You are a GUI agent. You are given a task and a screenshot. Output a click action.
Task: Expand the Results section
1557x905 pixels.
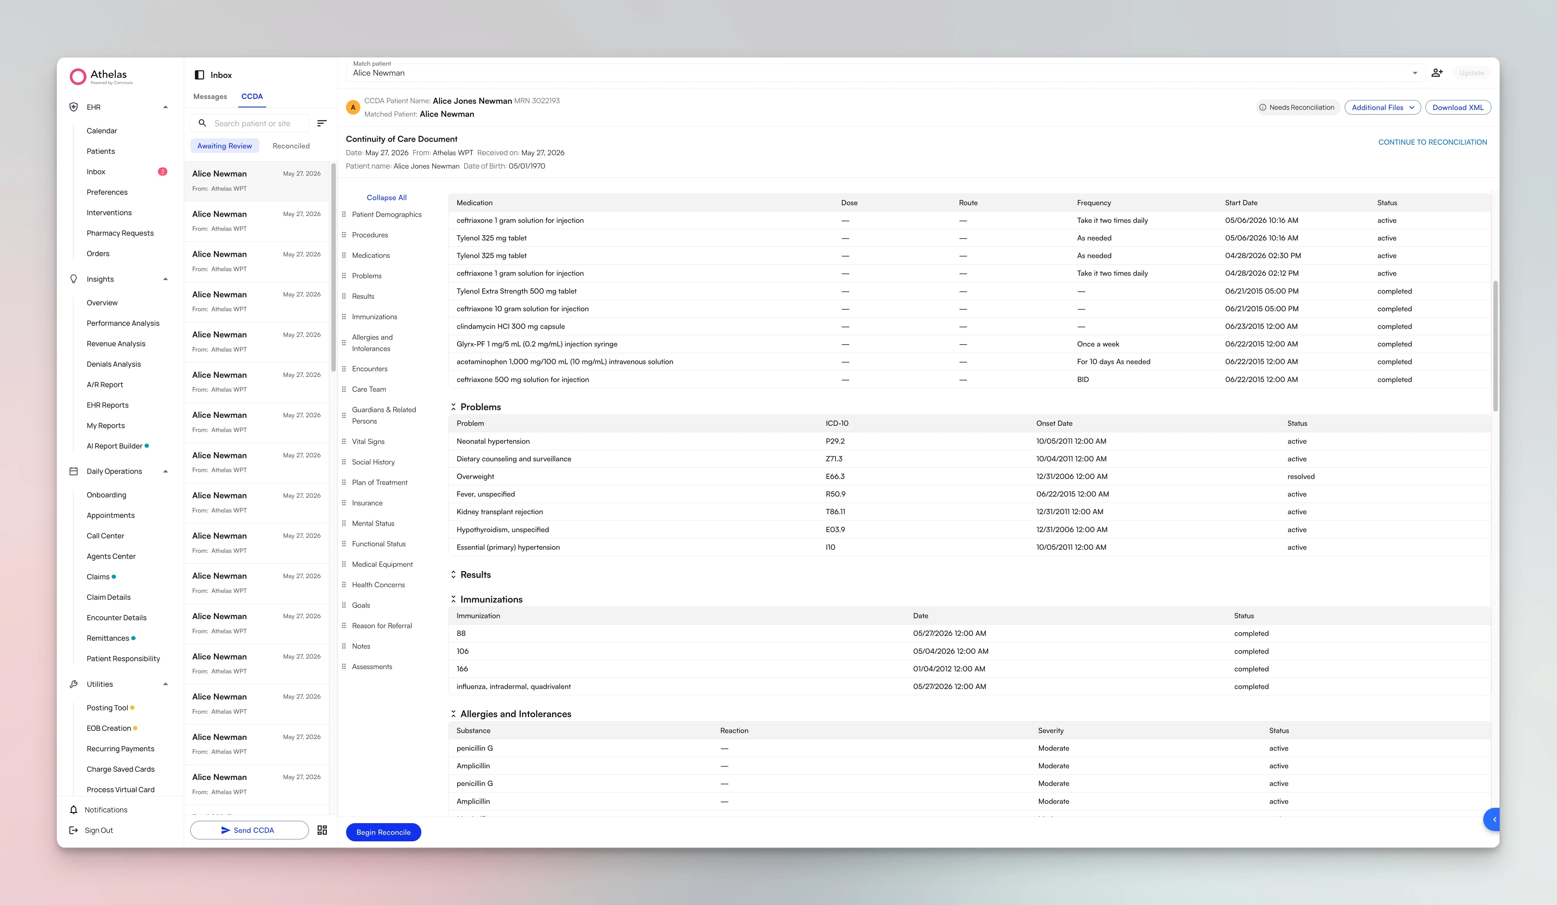click(x=453, y=574)
